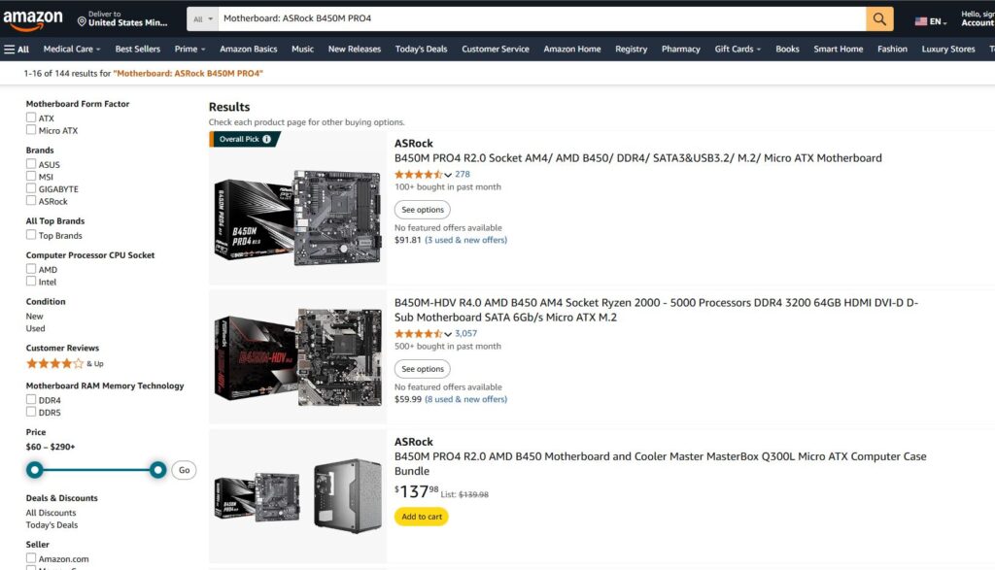Check the DDR4 memory checkbox
Viewport: 995px width, 570px height.
click(31, 399)
